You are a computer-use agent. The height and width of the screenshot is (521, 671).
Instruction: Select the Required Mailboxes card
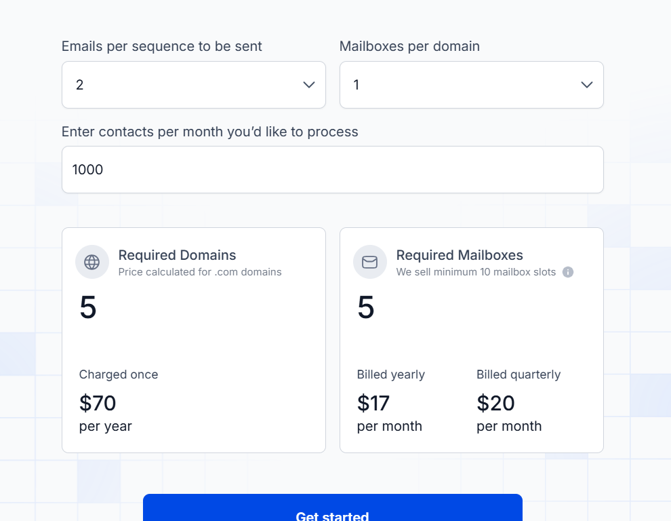471,339
